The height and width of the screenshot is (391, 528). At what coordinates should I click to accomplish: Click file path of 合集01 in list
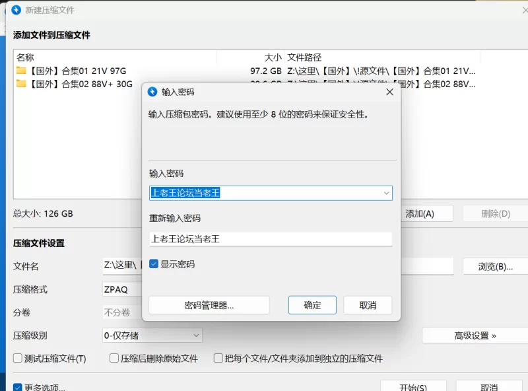point(381,71)
